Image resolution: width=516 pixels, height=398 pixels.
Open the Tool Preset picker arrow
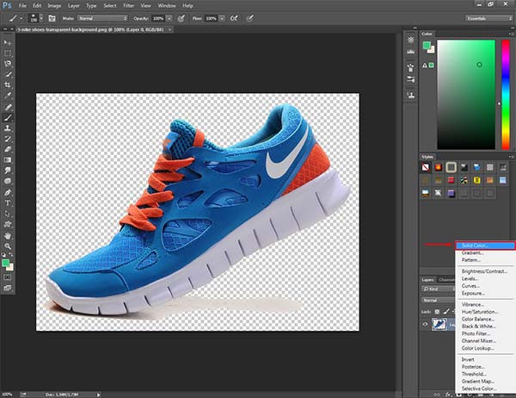21,18
